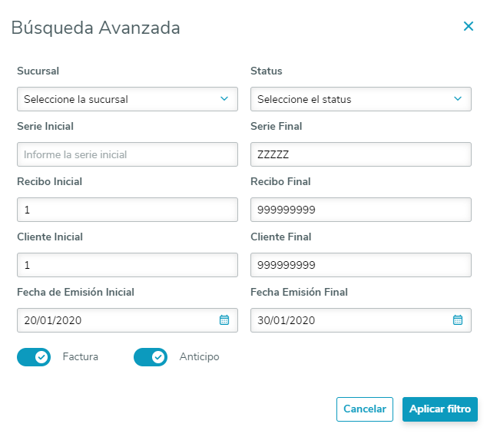The width and height of the screenshot is (487, 437).
Task: Close the Búsqueda Avanzada dialog
Action: (469, 26)
